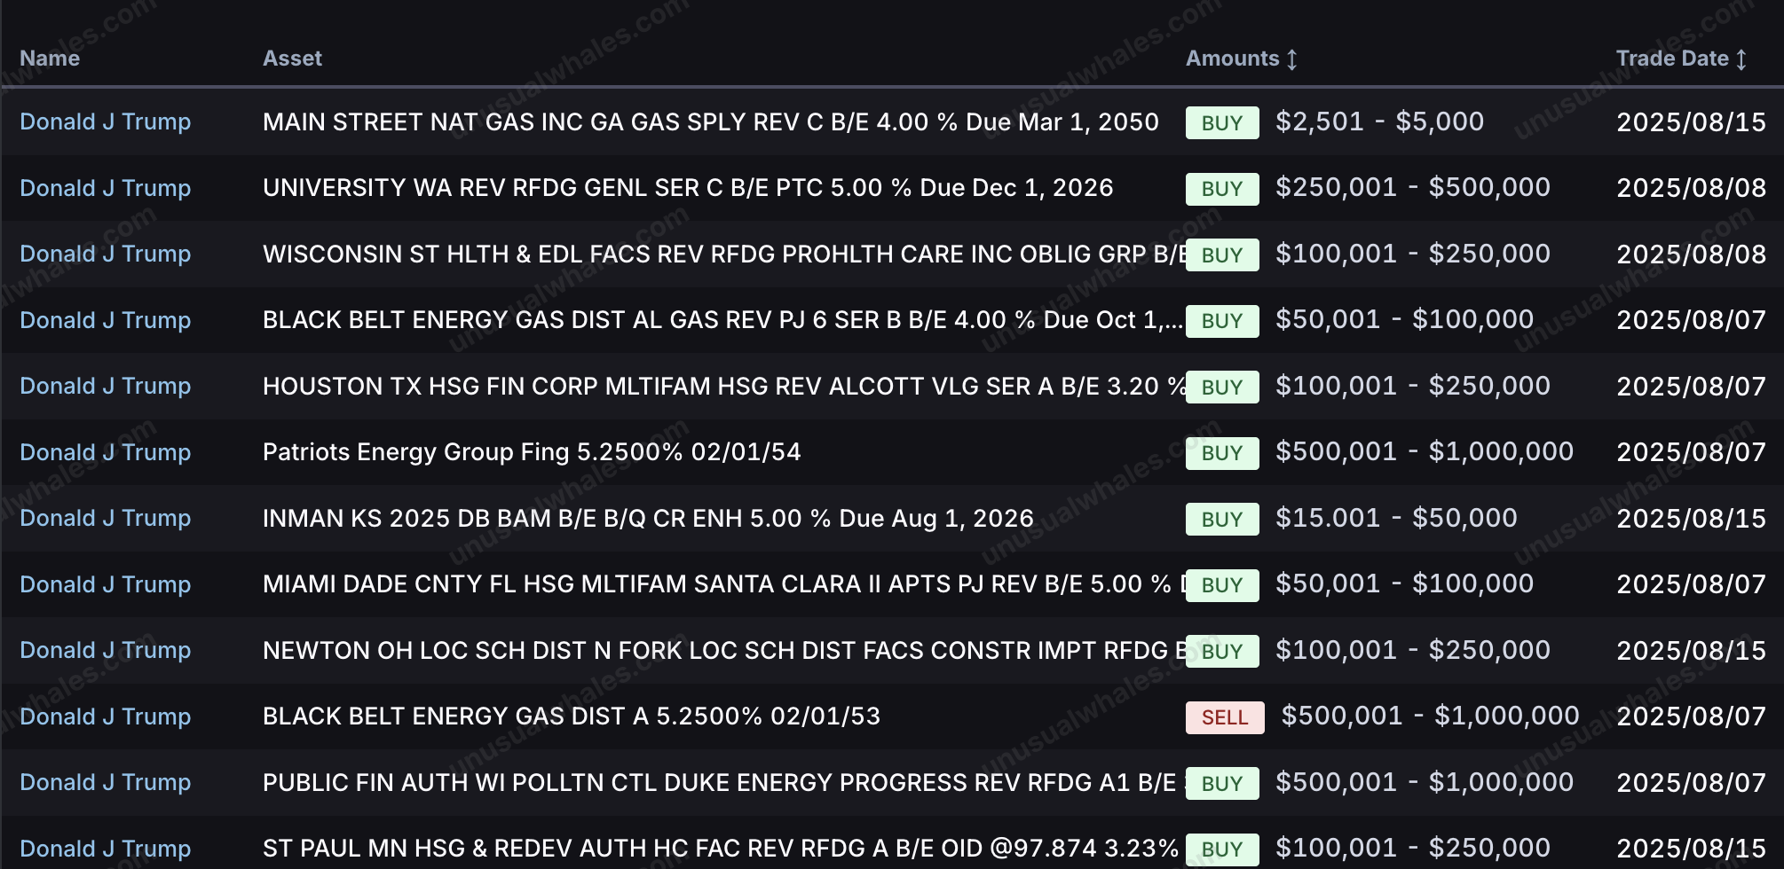This screenshot has width=1784, height=869.
Task: Click the BUY badge in NEWTON OH row
Action: [x=1222, y=652]
